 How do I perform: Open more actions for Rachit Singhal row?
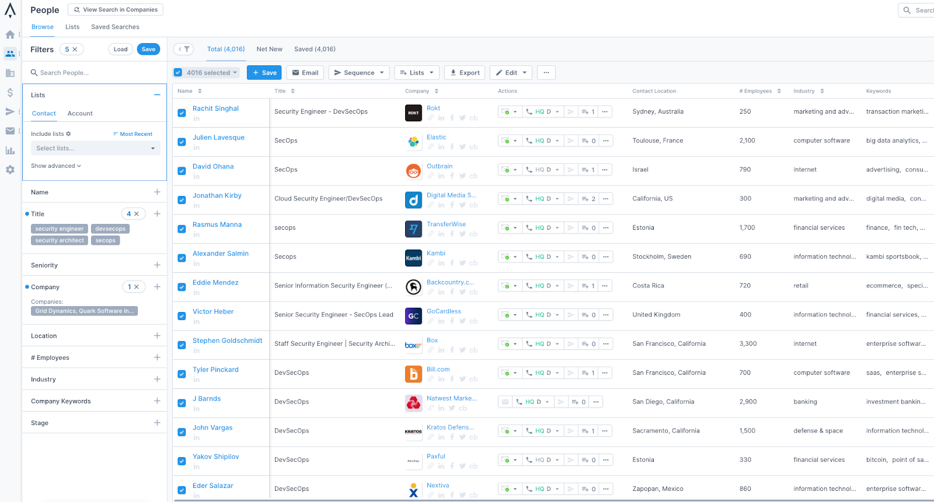pos(605,111)
